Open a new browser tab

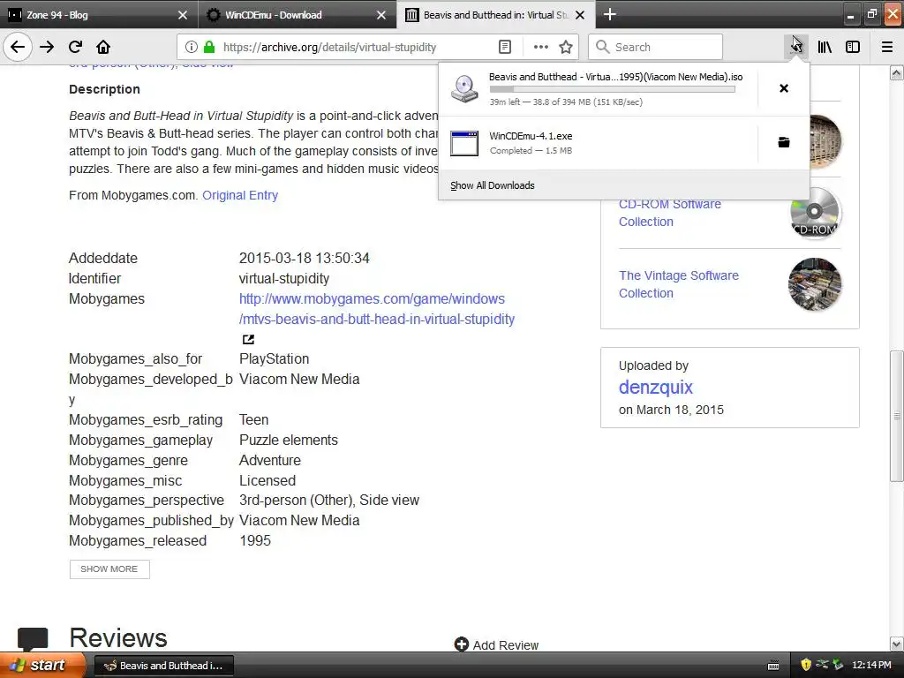tap(610, 14)
